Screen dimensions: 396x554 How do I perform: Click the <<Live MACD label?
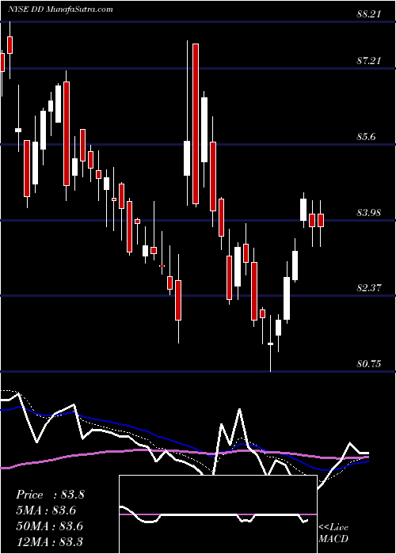click(333, 533)
